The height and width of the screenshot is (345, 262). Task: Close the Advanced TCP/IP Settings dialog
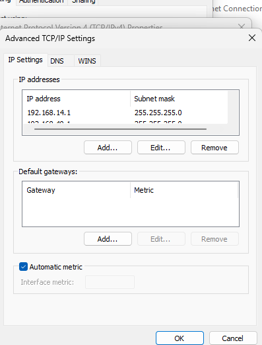[x=252, y=38]
